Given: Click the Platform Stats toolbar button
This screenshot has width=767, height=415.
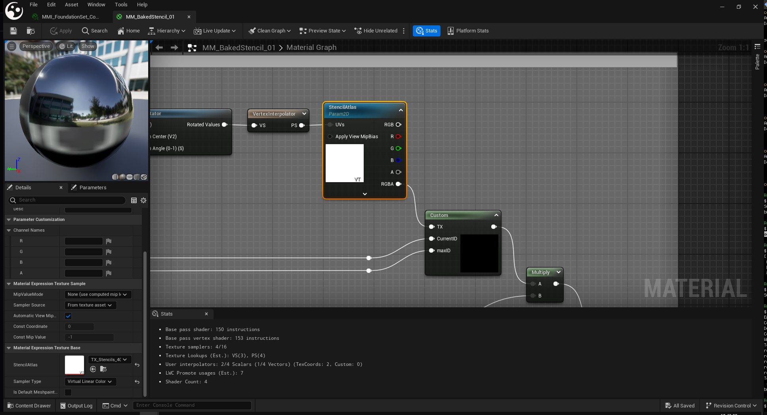Looking at the screenshot, I should point(468,31).
